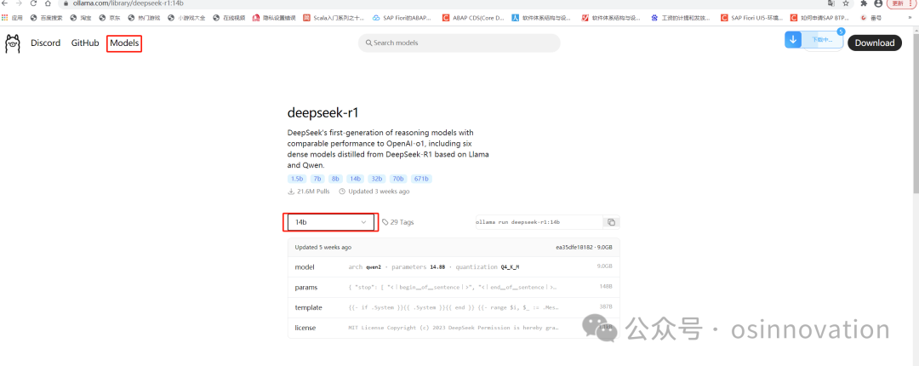Open the 百度搜索 bookmark
The height and width of the screenshot is (366, 919).
[x=46, y=18]
